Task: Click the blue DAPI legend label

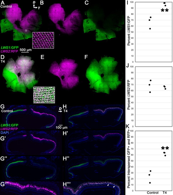Action: [x=5, y=133]
